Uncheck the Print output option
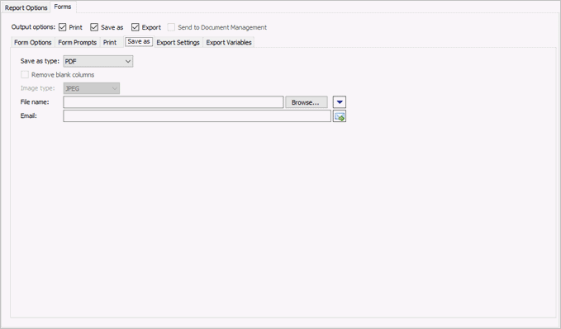The width and height of the screenshot is (561, 329). (63, 27)
